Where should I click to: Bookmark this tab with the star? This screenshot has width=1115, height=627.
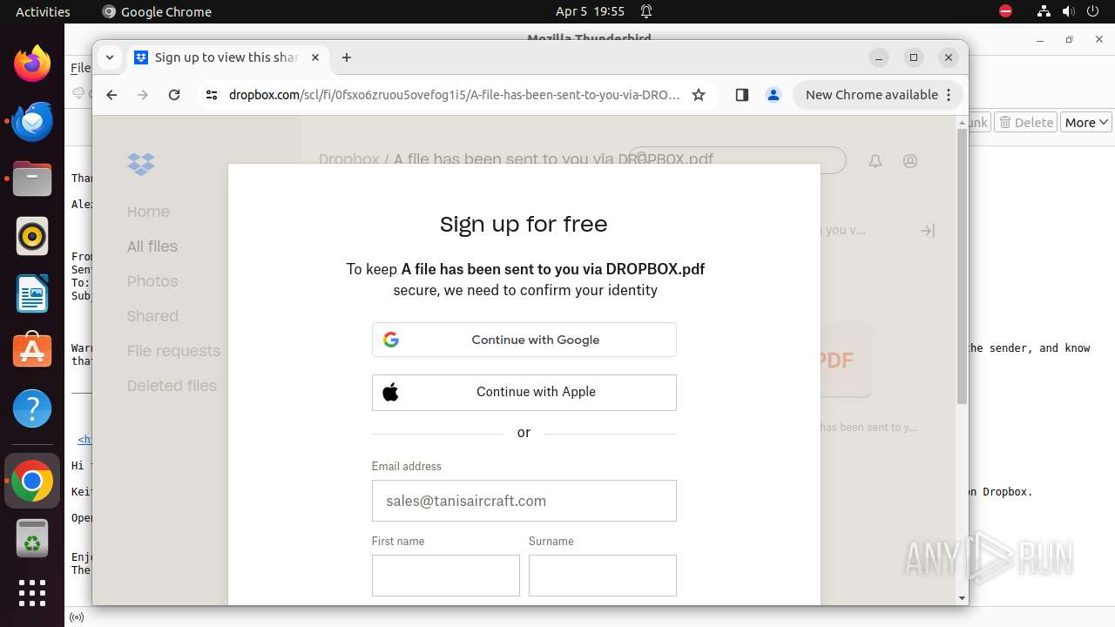(699, 95)
